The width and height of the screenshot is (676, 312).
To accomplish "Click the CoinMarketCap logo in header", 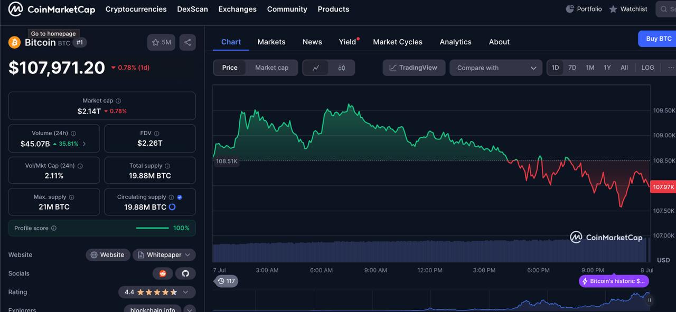I will click(x=51, y=9).
